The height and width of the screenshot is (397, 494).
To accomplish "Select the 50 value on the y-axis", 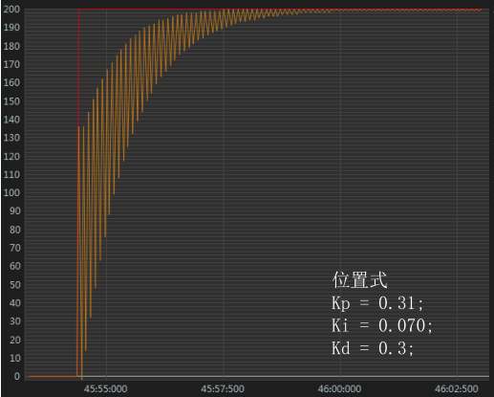I will pos(15,285).
